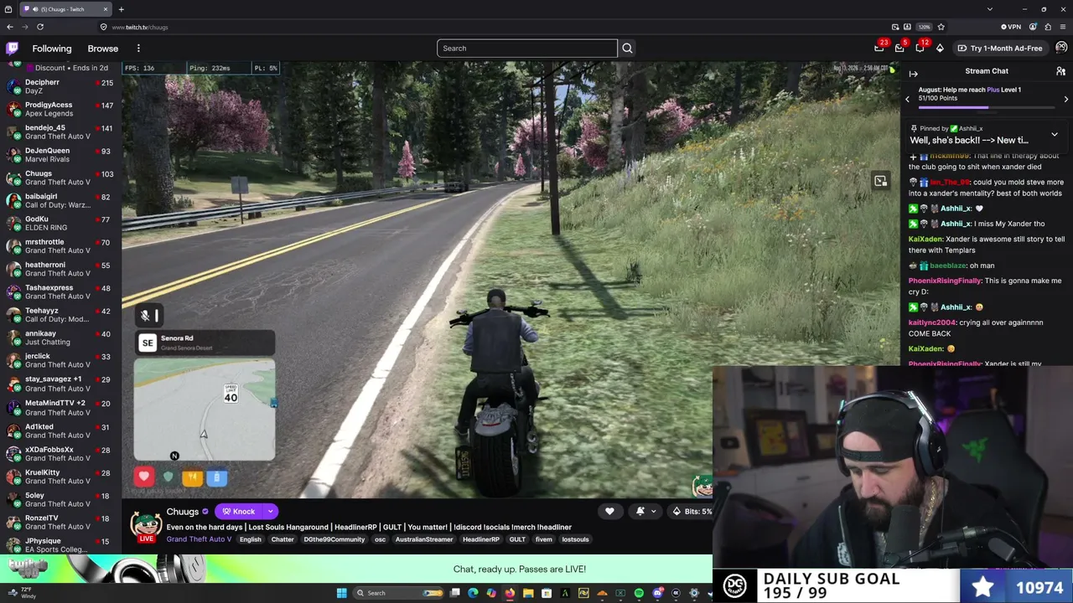Open Decipherr channel in sidebar
The height and width of the screenshot is (603, 1073).
[60, 86]
